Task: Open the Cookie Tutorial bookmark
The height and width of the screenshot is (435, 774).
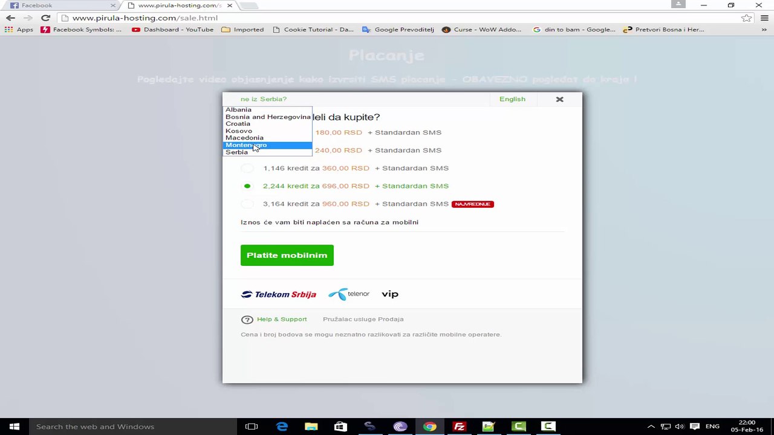Action: 313,30
